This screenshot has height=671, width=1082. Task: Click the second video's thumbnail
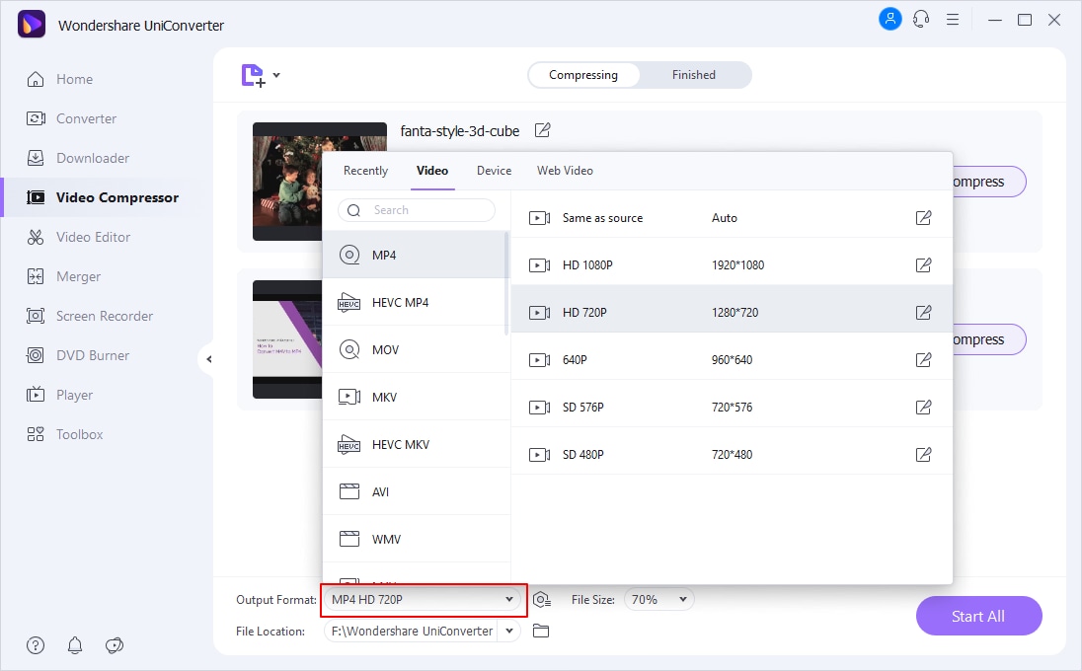point(287,339)
